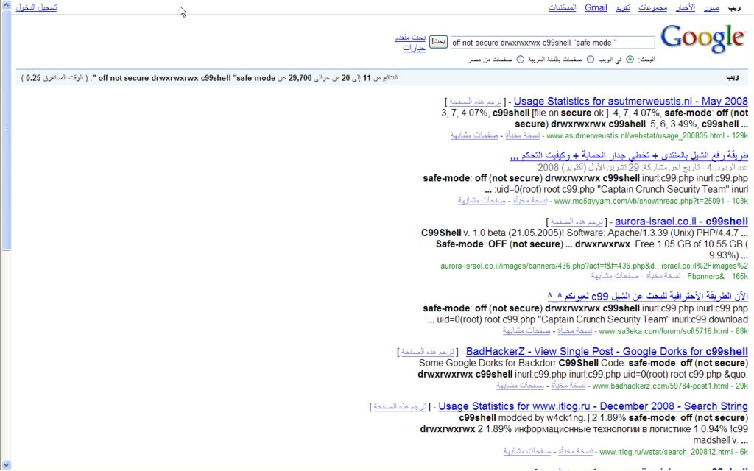The height and width of the screenshot is (471, 754).
Task: Click the green URL 'www.asutmerweustis.nl/webstat/usage_200805.html'
Action: (x=635, y=136)
